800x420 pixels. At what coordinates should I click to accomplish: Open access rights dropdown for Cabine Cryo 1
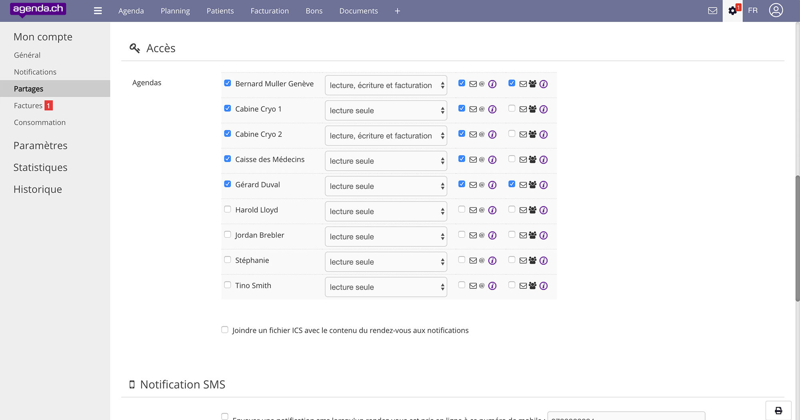386,110
